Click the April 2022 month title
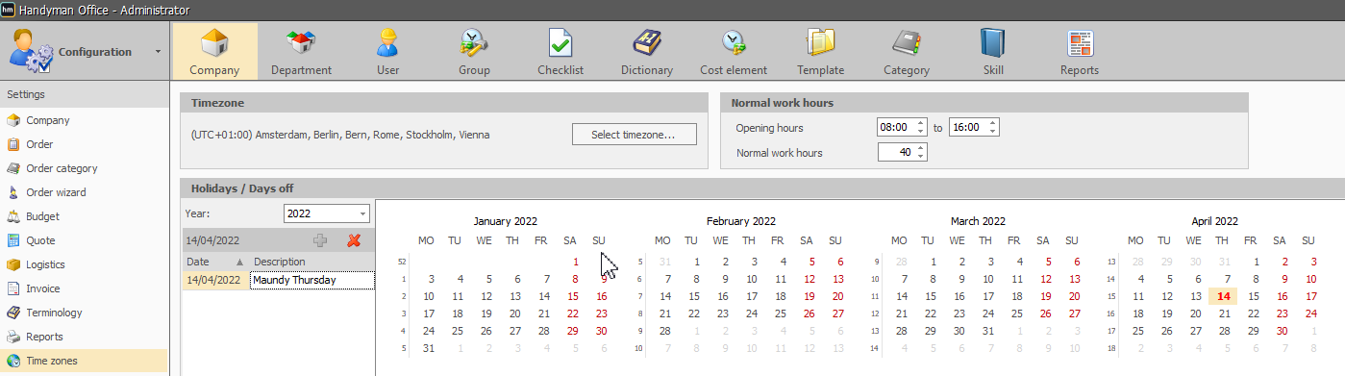This screenshot has height=376, width=1345. (1214, 221)
